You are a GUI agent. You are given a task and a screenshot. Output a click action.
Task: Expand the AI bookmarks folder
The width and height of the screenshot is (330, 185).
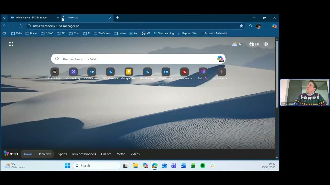87,33
